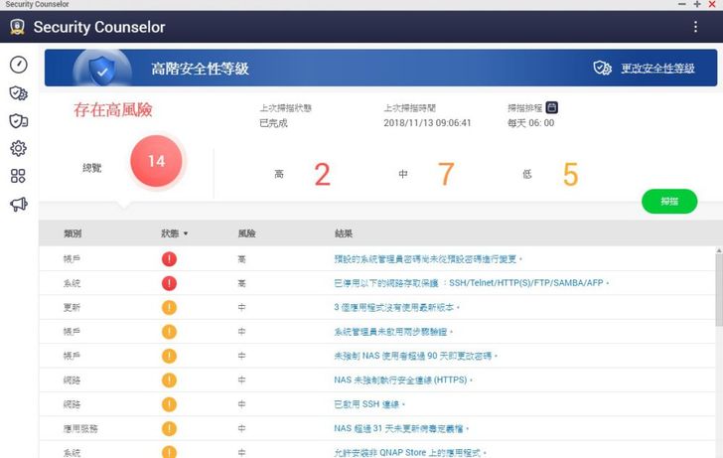
Task: Click the 更新 category cell
Action: pos(72,308)
